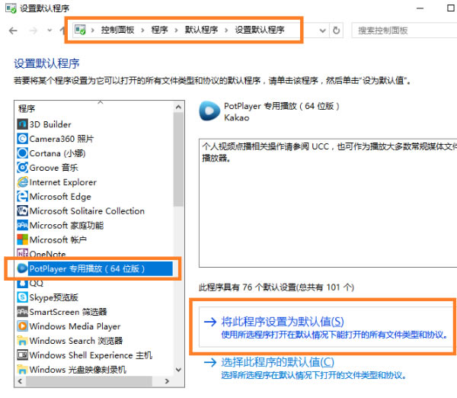Screen dimensions: 457x398
Task: Click the Windows Shell Experience 主机 icon
Action: click(22, 355)
